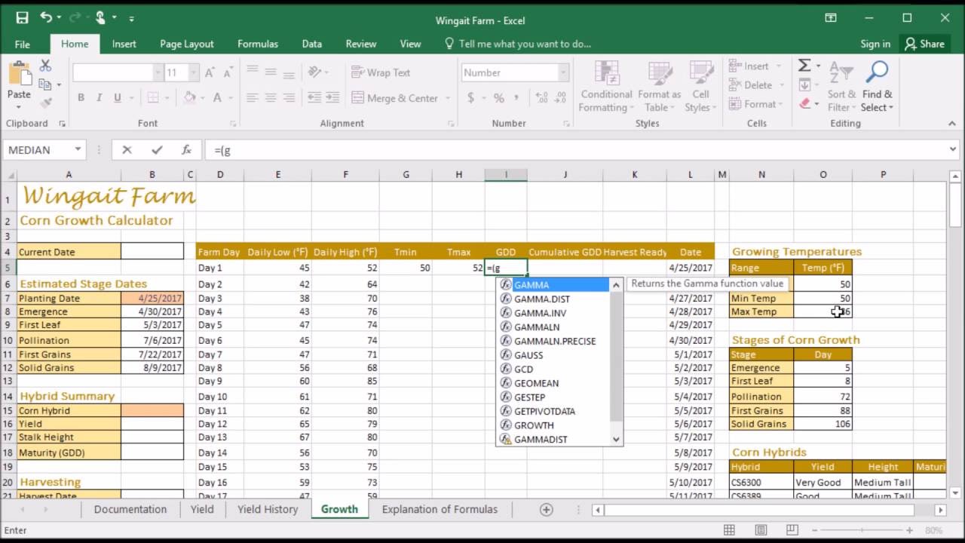Open the Fill Color bucket

189,98
